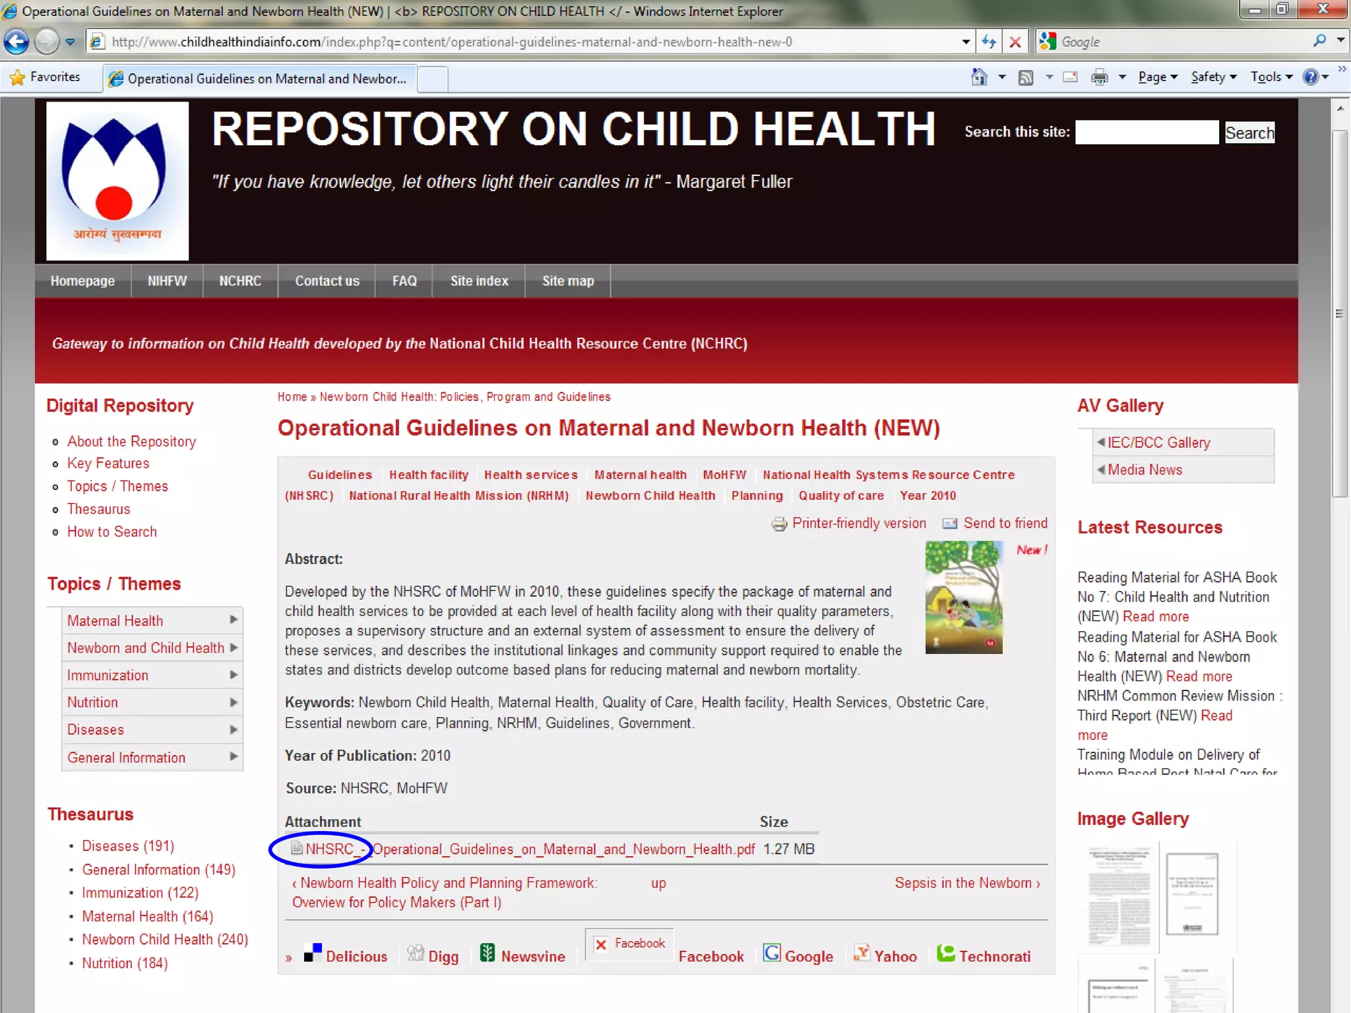The height and width of the screenshot is (1013, 1351).
Task: Click the Home icon in command bar
Action: tap(979, 77)
